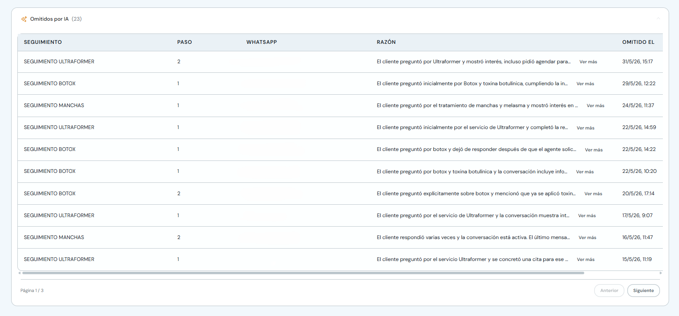Open Ver más for the 22/5/26, 14:22 row
Viewport: 679px width, 316px height.
(x=594, y=150)
